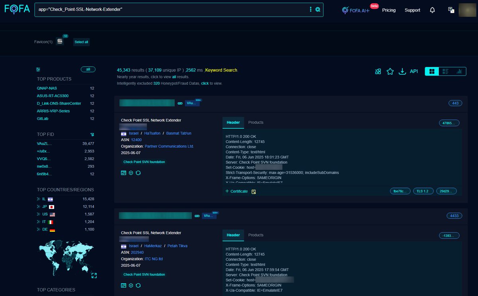
Task: Click the 'all' filter pill
Action: [88, 69]
